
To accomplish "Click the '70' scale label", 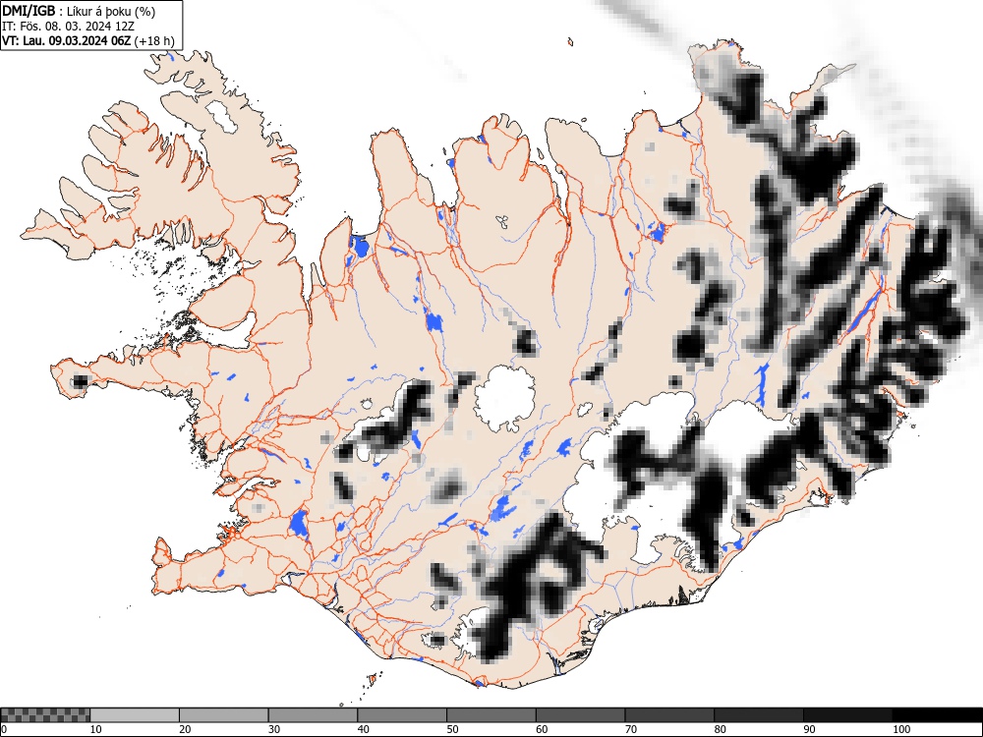I will tap(630, 729).
